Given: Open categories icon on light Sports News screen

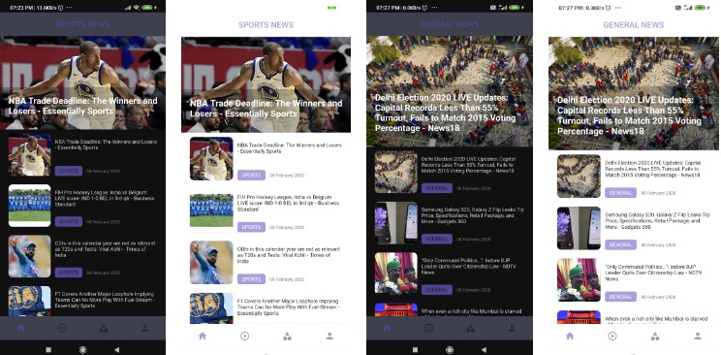Looking at the screenshot, I should [x=287, y=337].
